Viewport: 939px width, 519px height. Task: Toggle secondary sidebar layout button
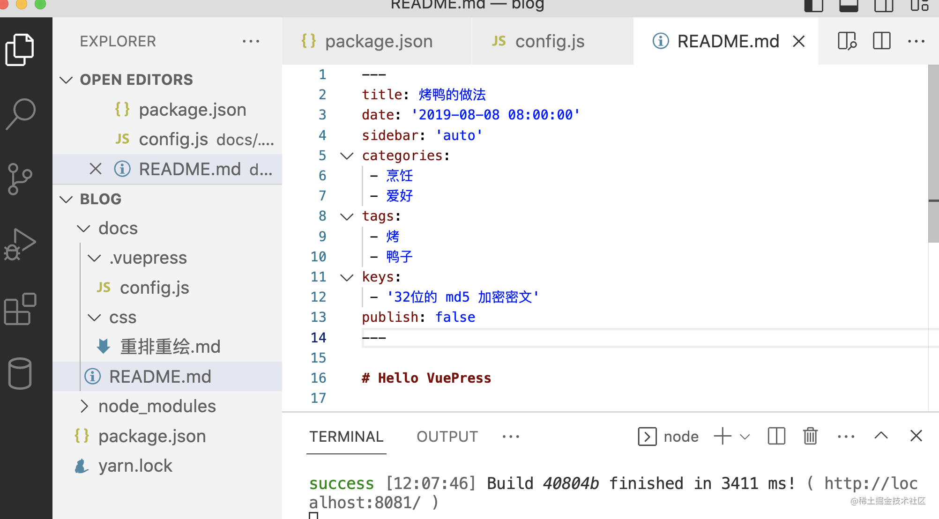pyautogui.click(x=884, y=5)
